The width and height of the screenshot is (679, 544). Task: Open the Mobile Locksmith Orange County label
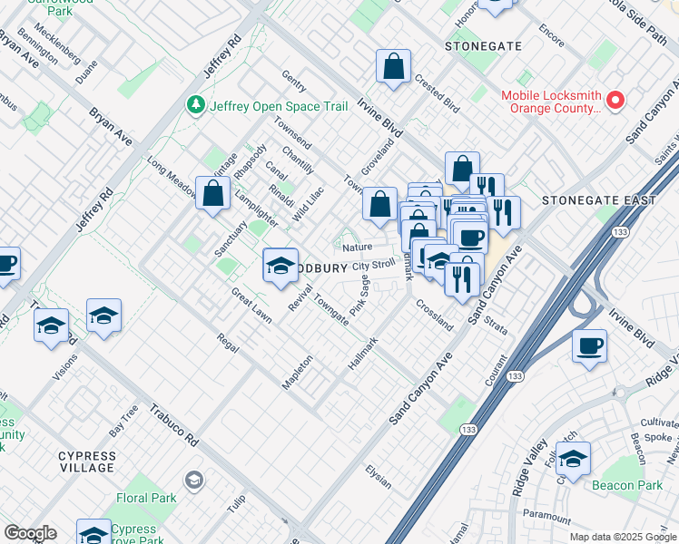(x=551, y=102)
